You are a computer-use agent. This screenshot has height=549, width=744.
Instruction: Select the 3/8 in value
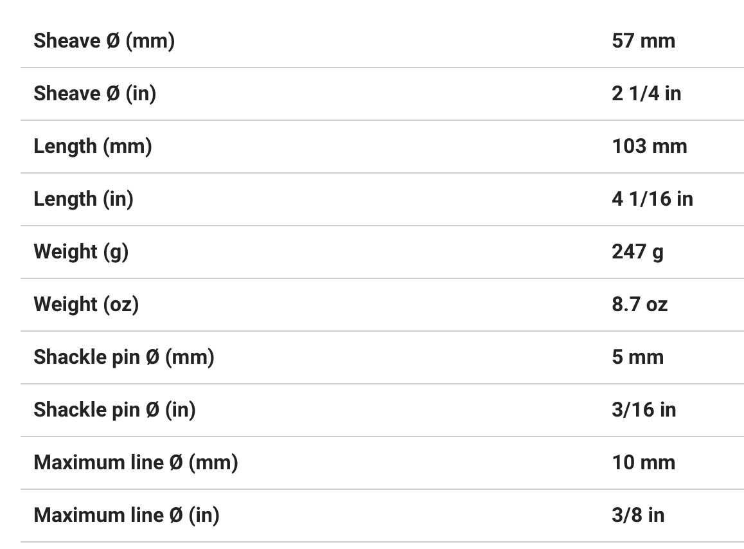point(638,515)
